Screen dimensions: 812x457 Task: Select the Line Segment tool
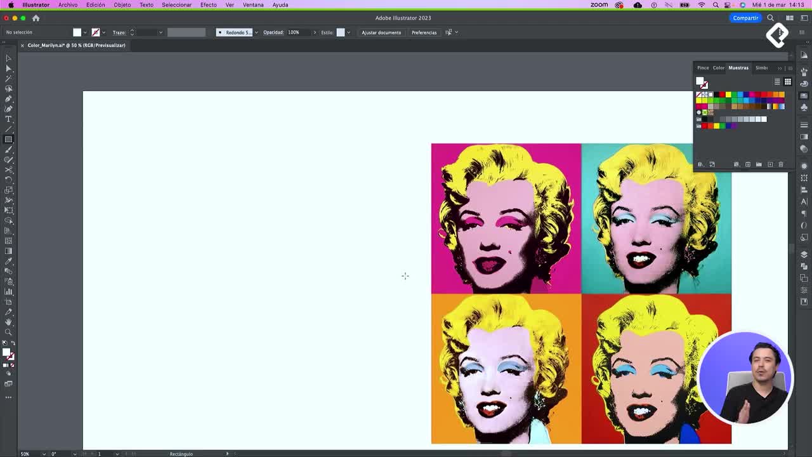click(x=8, y=129)
